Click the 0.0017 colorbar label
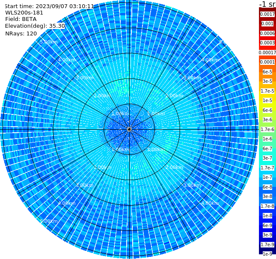276x259 pixels. click(267, 14)
